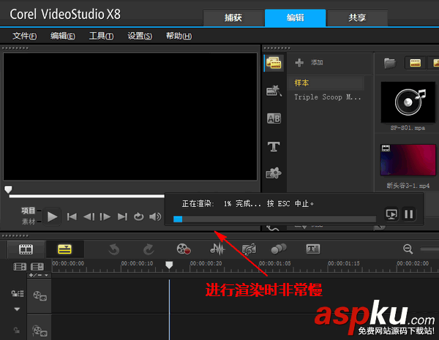Open the Auto Music icon

tap(249, 249)
